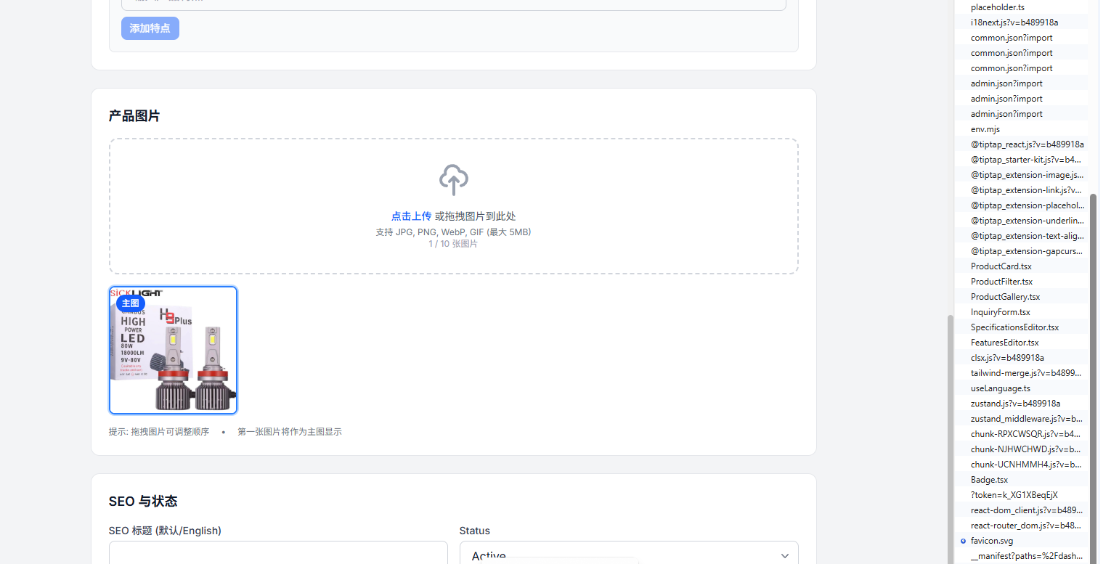Viewport: 1119px width, 564px height.
Task: Click the 点击上传 upload link
Action: [411, 216]
